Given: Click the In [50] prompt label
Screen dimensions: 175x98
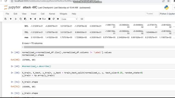Looking at the screenshot, I should click(16, 73).
